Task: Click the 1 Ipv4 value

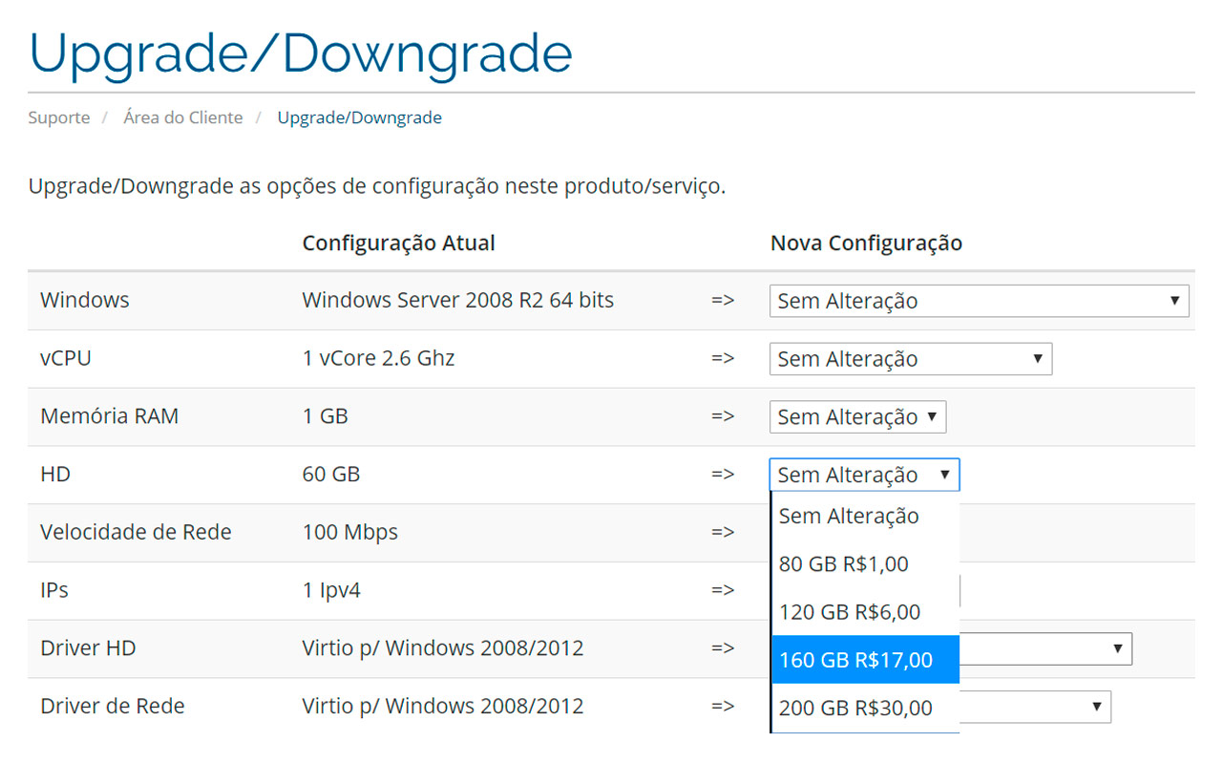Action: coord(332,590)
